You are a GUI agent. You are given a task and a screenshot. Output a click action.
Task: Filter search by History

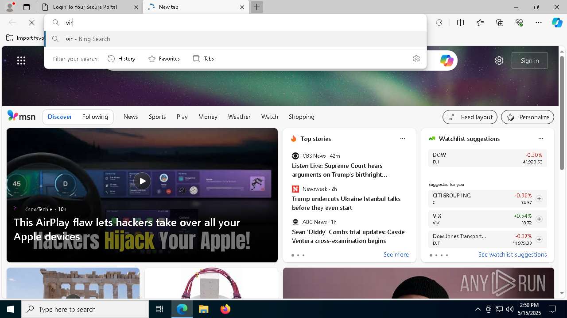pyautogui.click(x=122, y=59)
